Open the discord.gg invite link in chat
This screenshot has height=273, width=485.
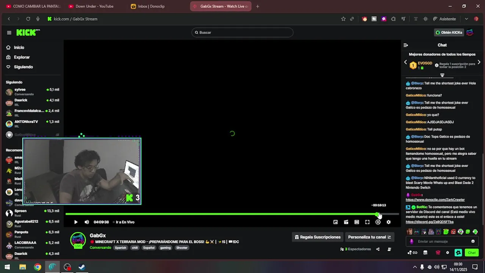coord(429,222)
